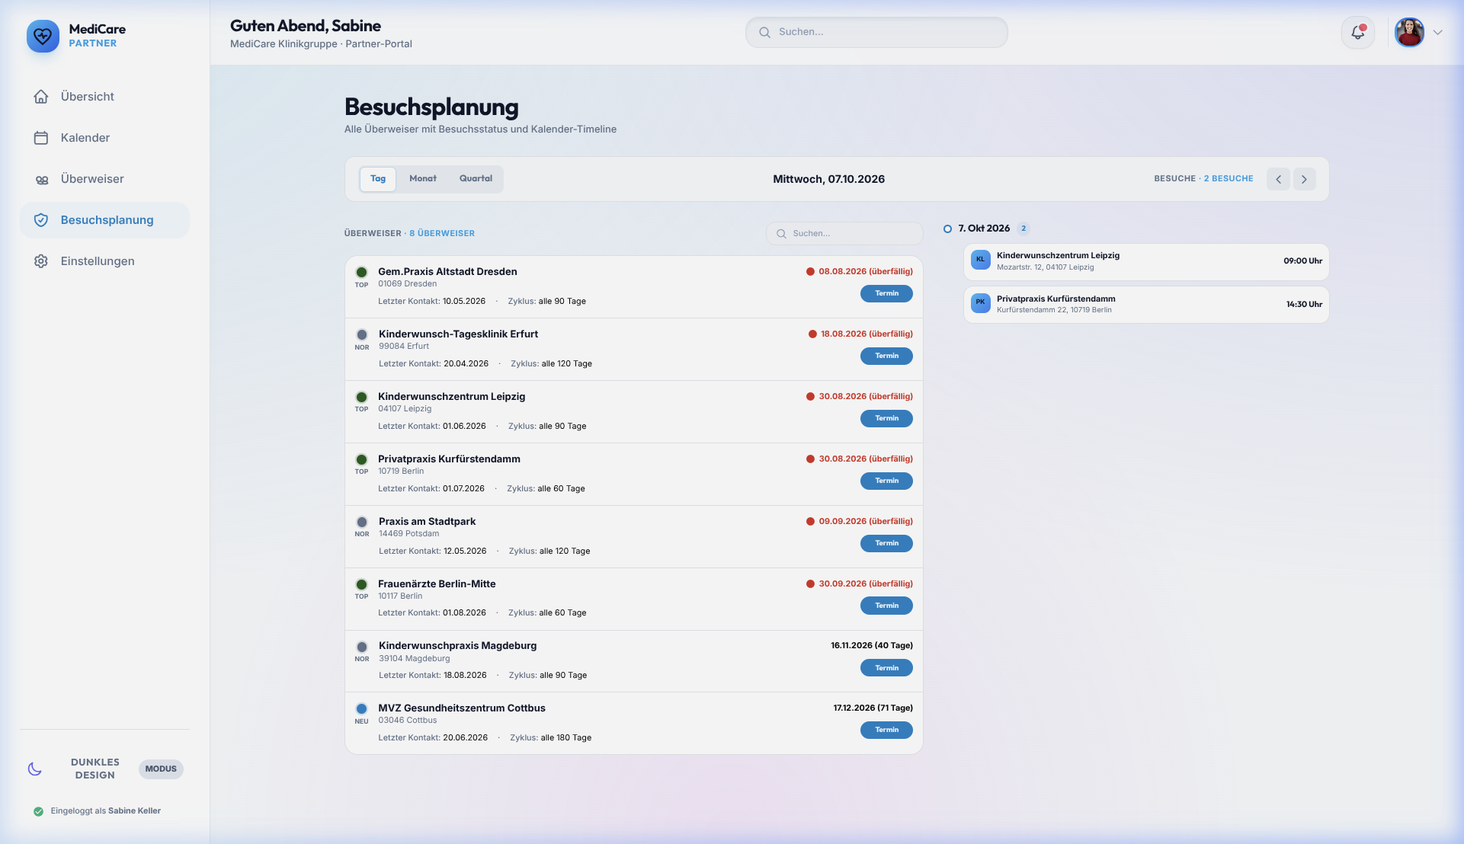Click Termin for Kinderwunsch-Tagesklinik Erfurt

tap(886, 356)
